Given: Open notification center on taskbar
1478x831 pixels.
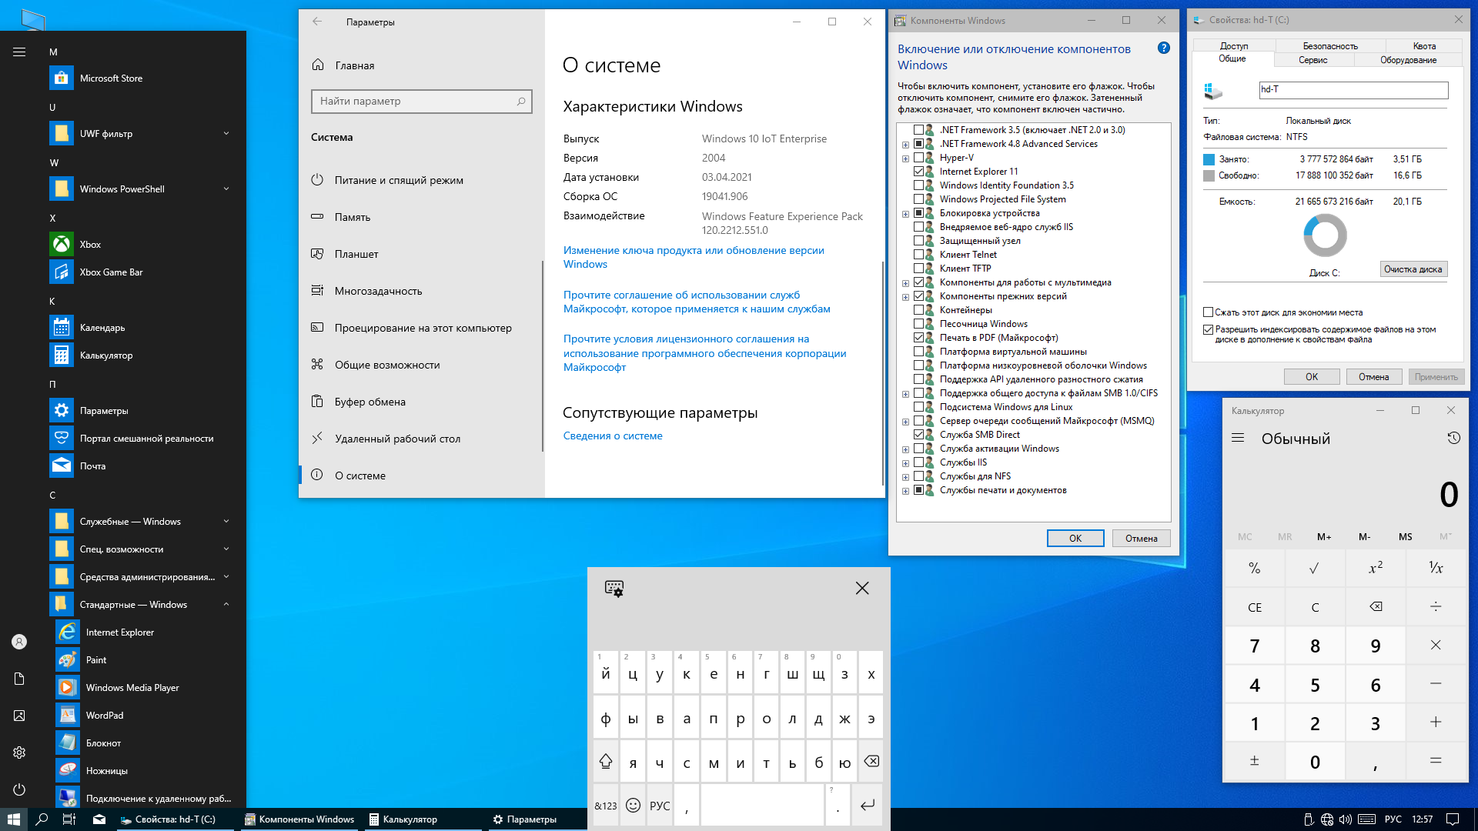Looking at the screenshot, I should coord(1453,819).
